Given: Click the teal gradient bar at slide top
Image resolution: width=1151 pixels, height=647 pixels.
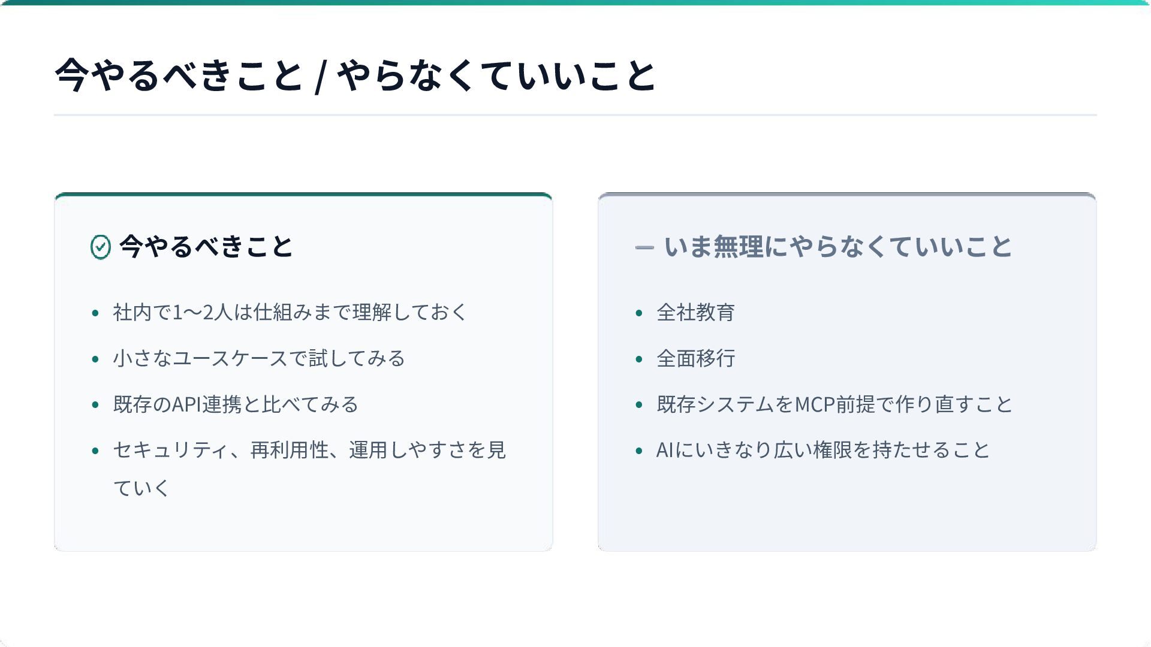Looking at the screenshot, I should tap(575, 2).
